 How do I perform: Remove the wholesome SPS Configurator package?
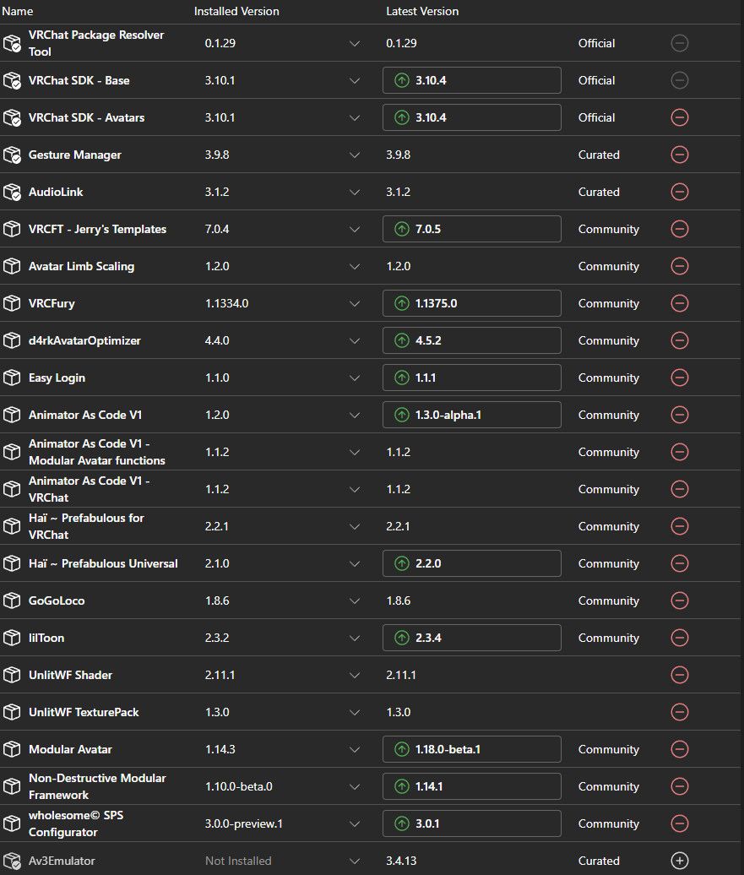pyautogui.click(x=679, y=823)
